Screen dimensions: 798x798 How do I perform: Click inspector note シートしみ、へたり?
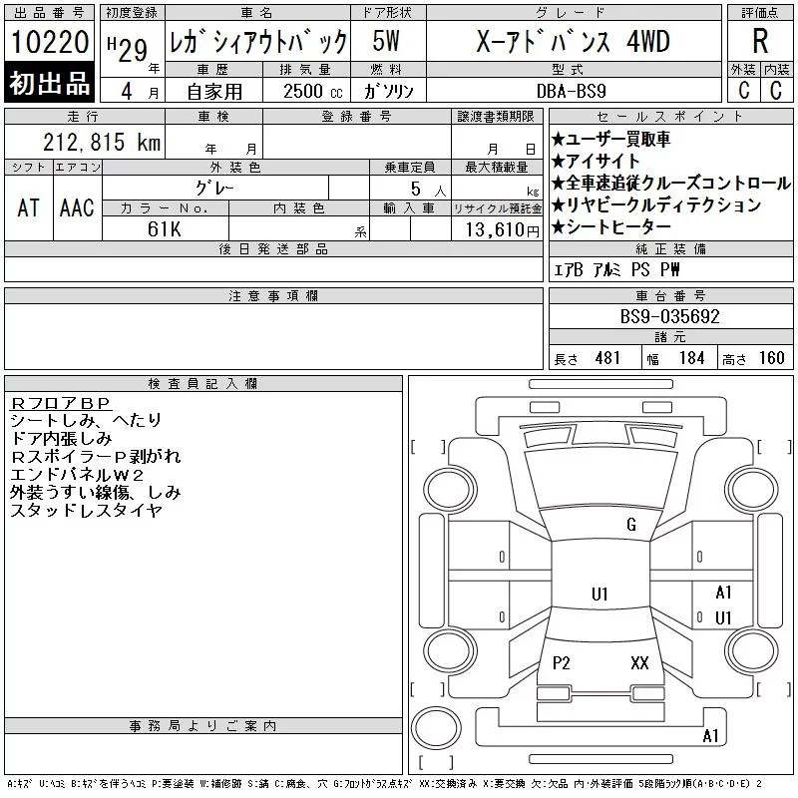(86, 420)
